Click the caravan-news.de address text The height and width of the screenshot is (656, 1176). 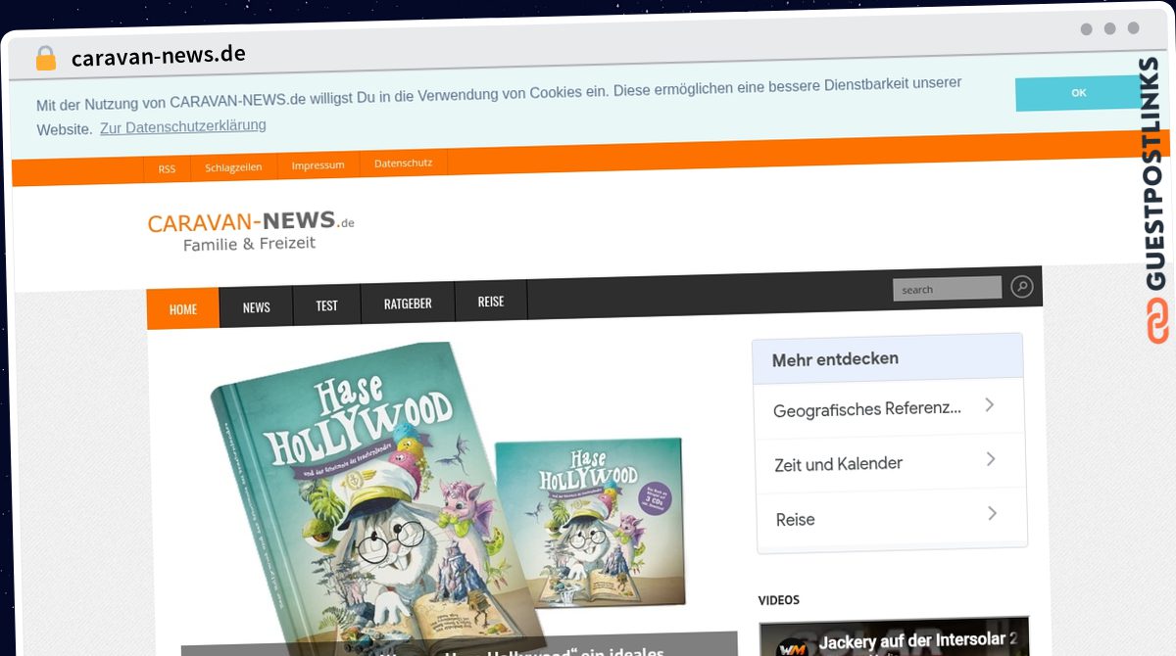pyautogui.click(x=158, y=56)
